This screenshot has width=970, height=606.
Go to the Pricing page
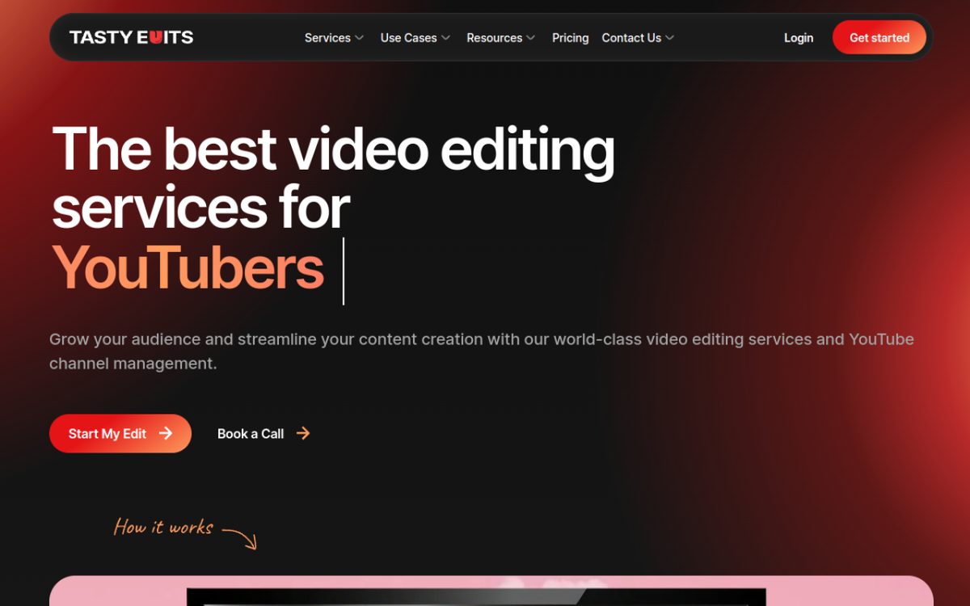pyautogui.click(x=570, y=38)
